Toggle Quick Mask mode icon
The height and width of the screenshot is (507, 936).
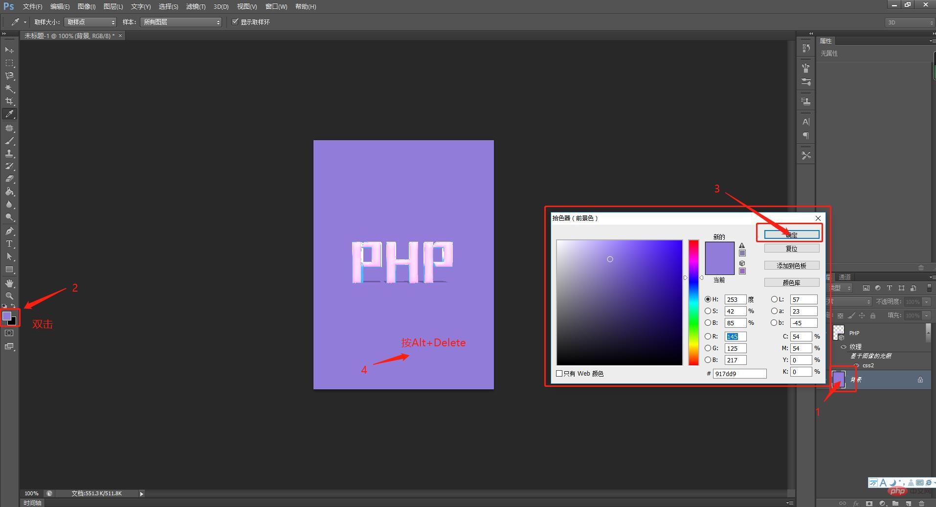[9, 333]
